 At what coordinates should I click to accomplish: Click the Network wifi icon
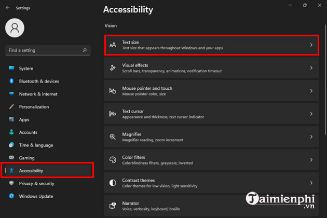(x=11, y=93)
